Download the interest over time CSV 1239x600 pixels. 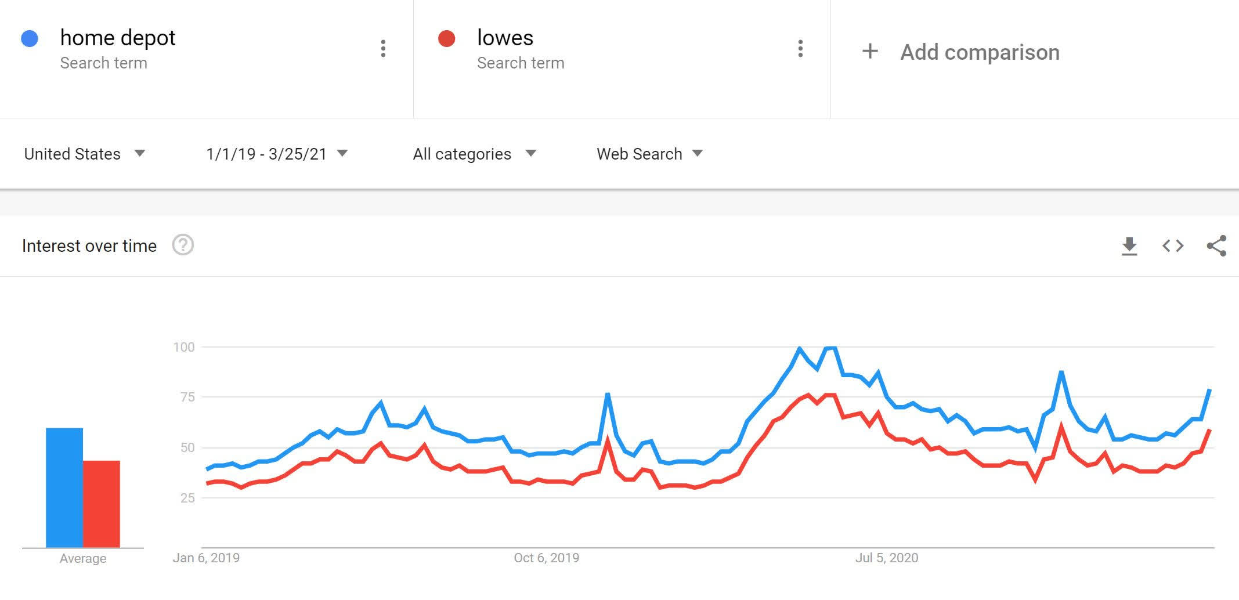1129,246
